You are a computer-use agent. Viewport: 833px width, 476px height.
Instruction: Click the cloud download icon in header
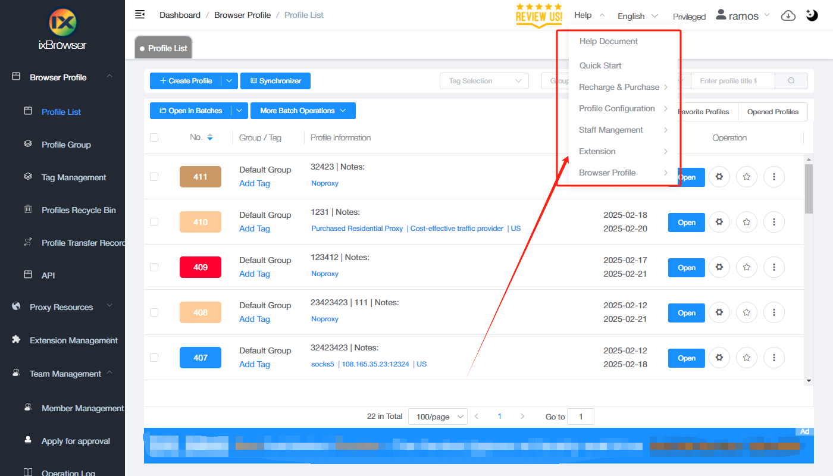788,15
